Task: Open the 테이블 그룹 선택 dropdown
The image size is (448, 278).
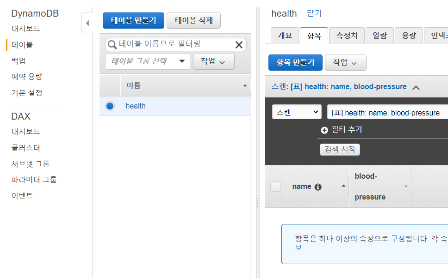Action: (148, 61)
